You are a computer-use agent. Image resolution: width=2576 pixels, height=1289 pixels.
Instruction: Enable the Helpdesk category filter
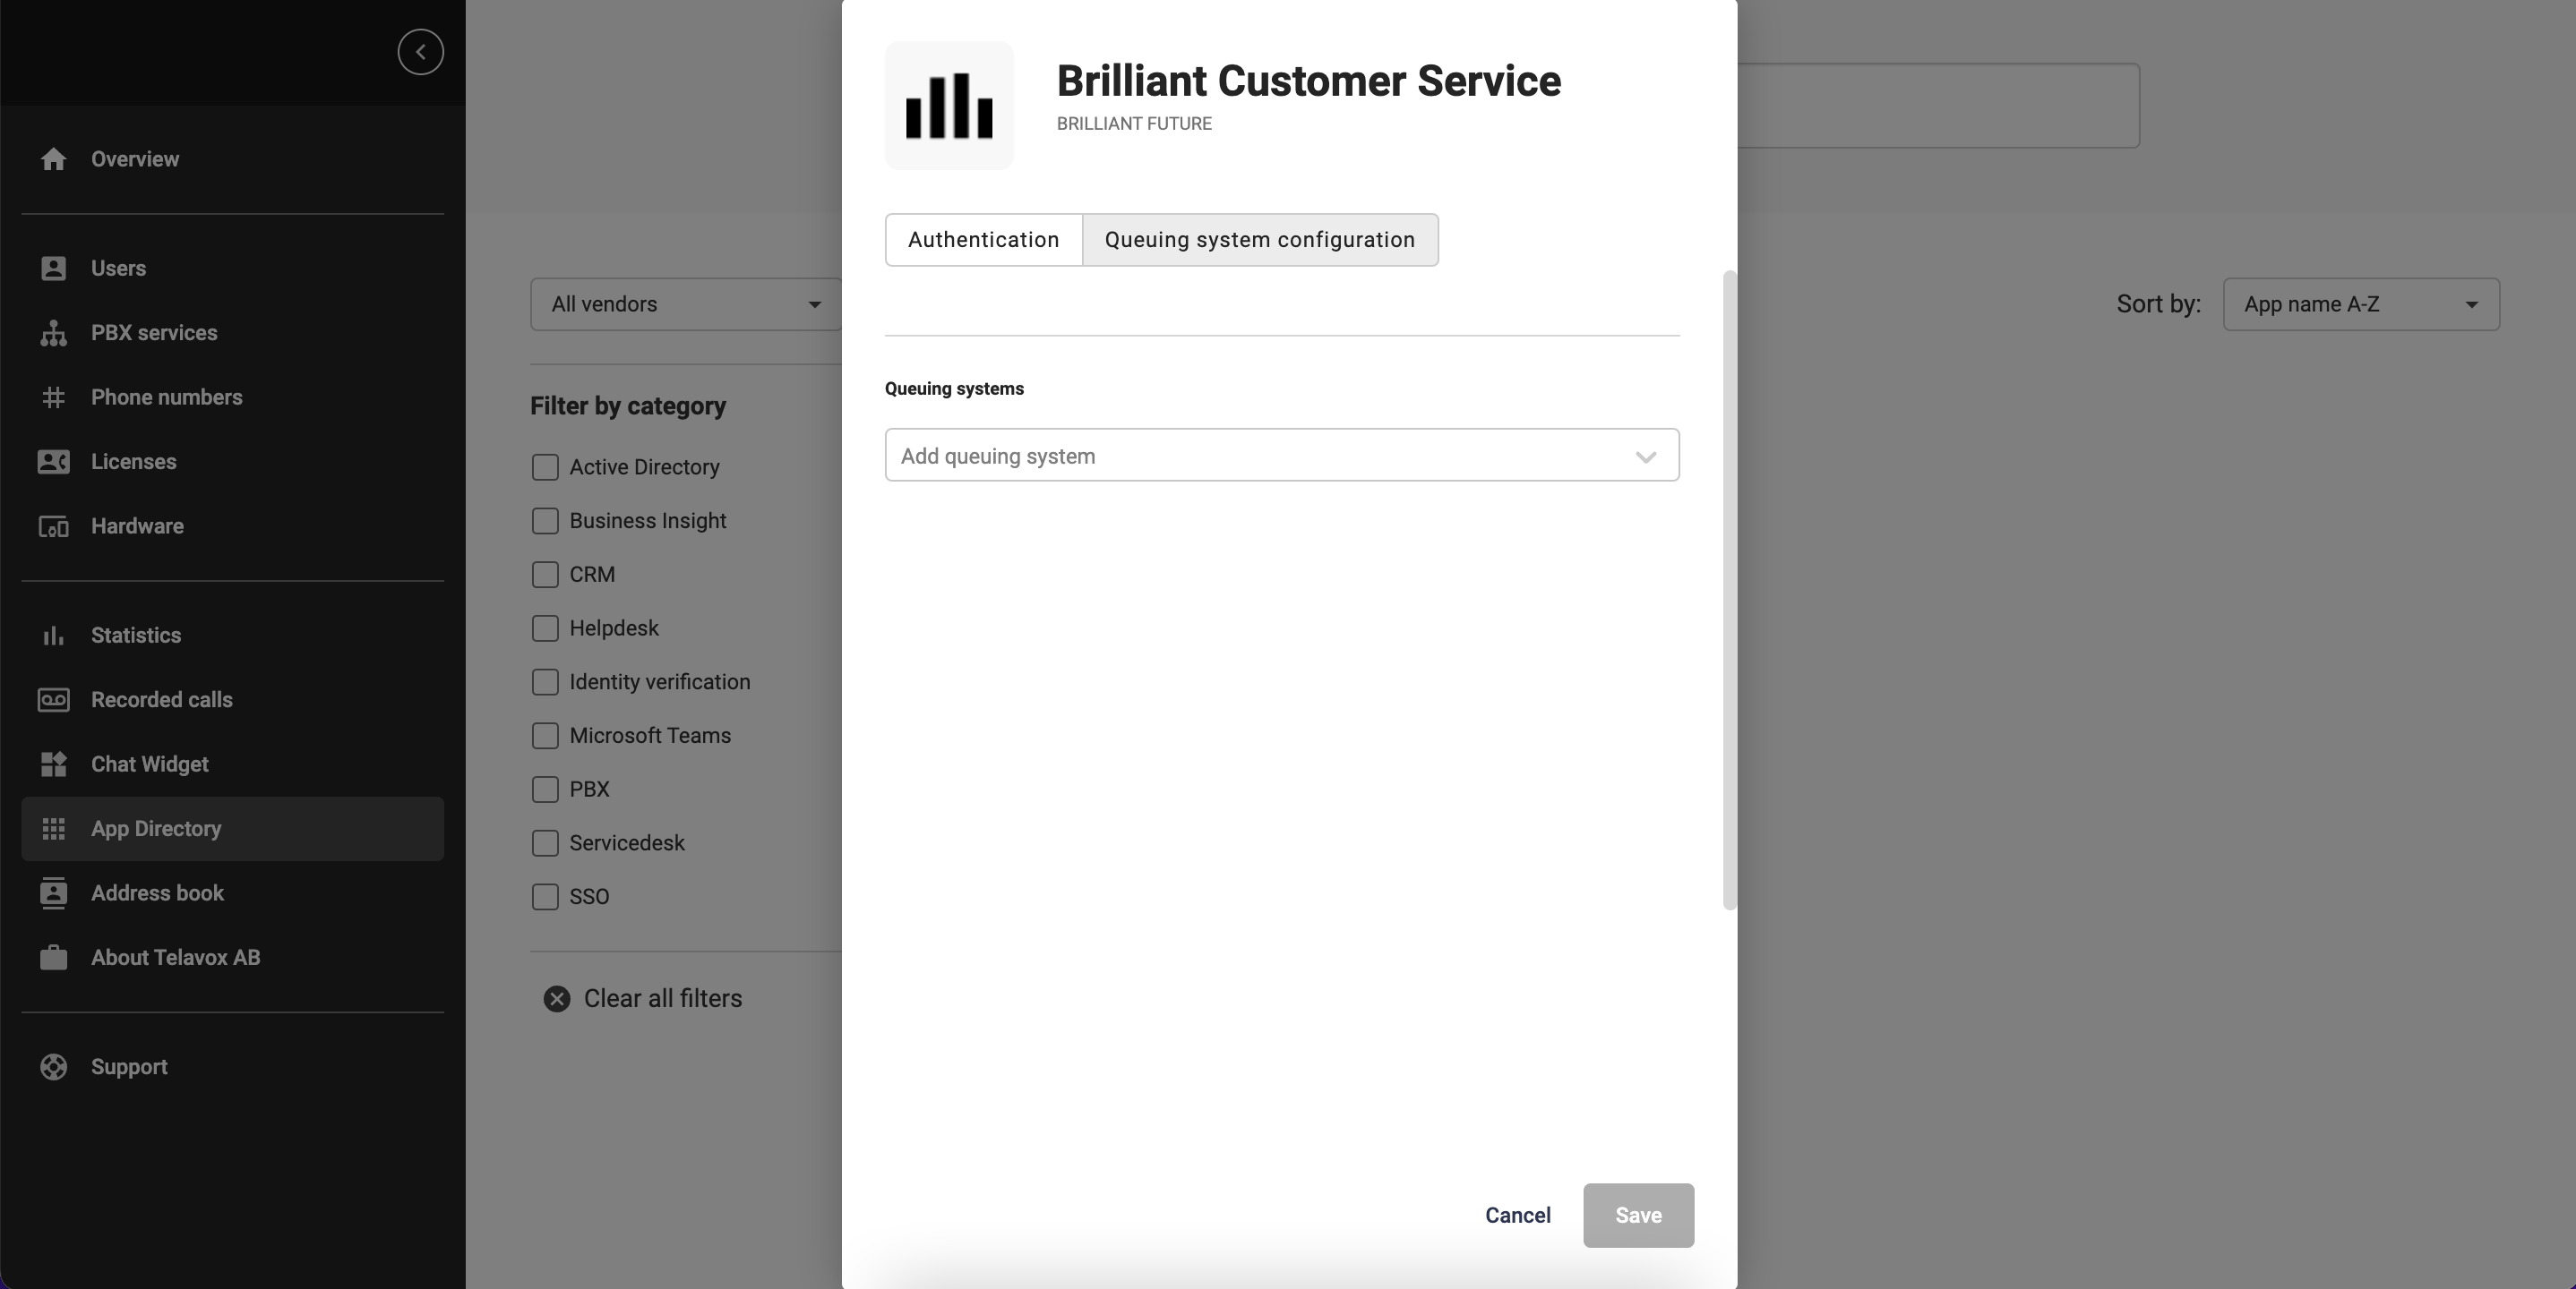(545, 628)
